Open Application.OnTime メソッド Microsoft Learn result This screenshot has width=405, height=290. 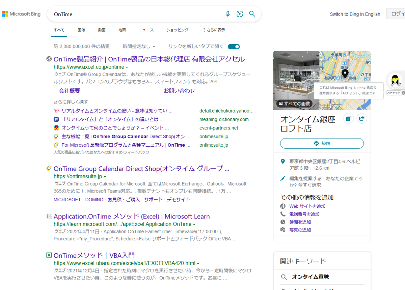(132, 216)
